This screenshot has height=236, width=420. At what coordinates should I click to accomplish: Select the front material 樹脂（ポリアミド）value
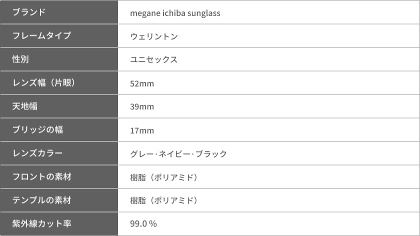[164, 177]
